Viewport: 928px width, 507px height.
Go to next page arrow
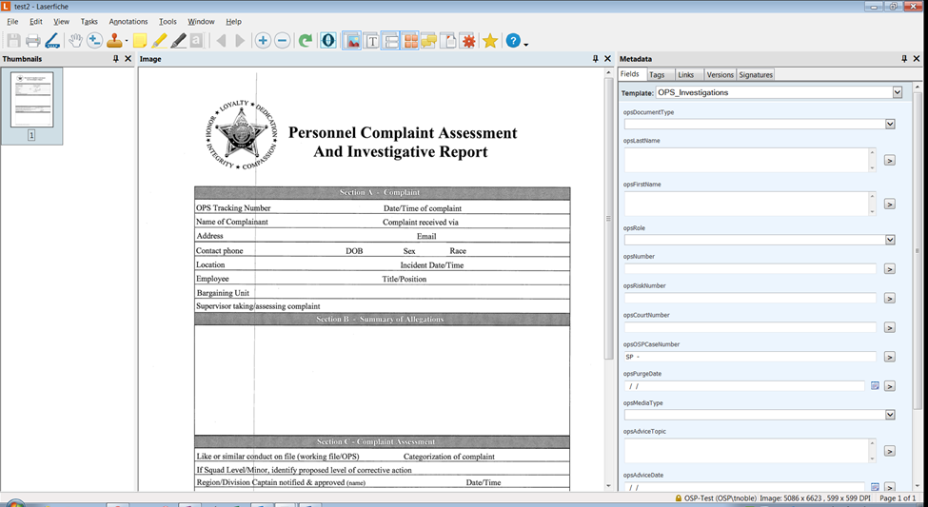point(240,41)
